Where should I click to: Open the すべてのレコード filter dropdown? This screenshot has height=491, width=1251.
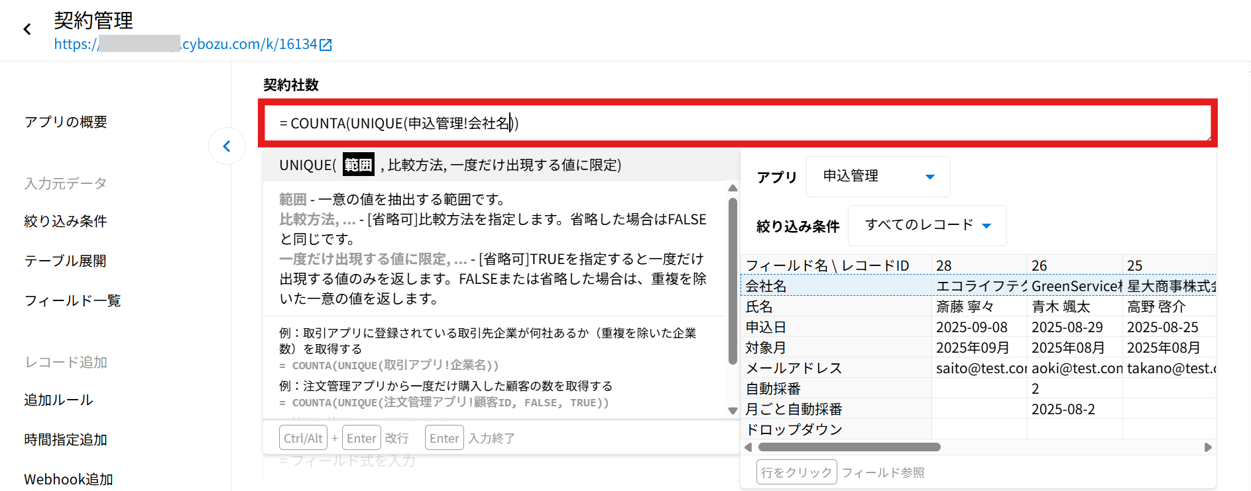coord(926,226)
